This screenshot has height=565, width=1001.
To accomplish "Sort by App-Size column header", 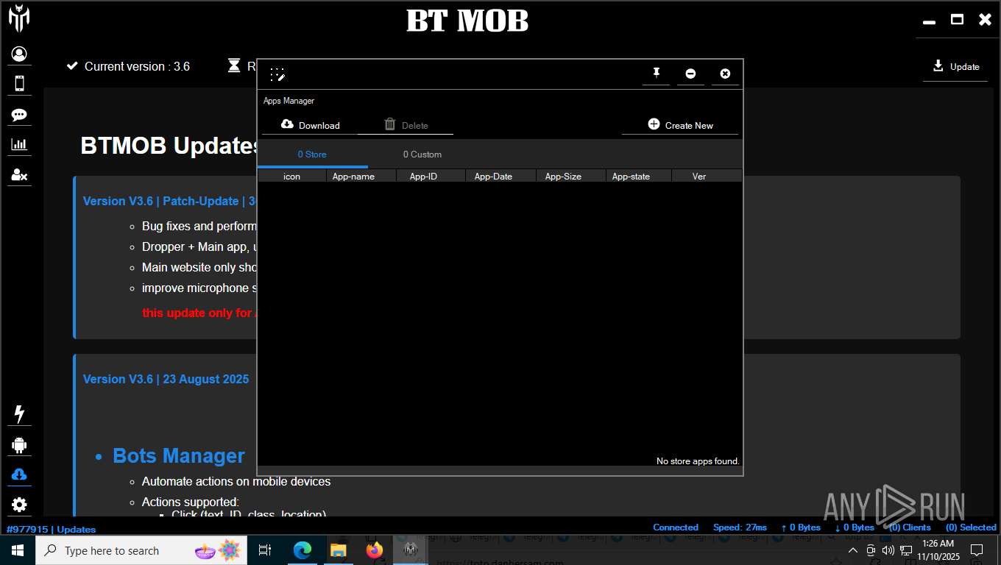I will [563, 177].
